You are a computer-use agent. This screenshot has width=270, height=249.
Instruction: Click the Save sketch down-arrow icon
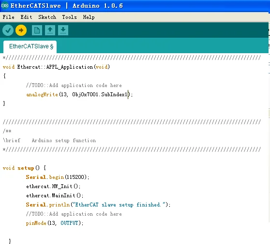63,30
